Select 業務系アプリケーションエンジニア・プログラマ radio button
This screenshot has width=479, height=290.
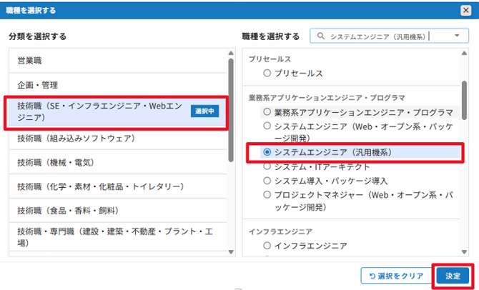[268, 112]
